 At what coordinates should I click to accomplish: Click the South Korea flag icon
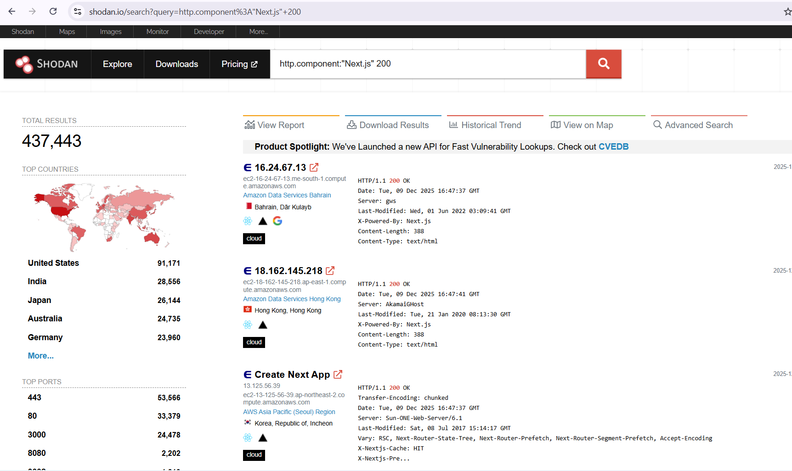(248, 422)
